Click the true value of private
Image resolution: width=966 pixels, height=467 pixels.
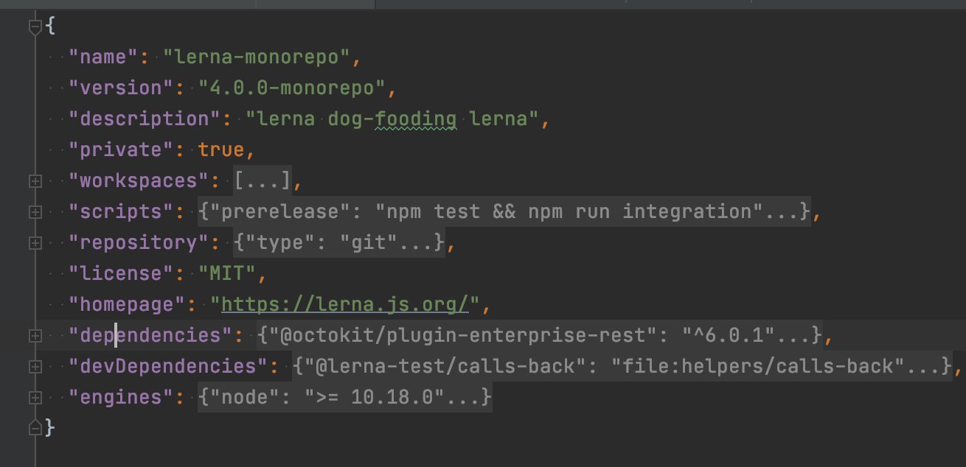[x=220, y=150]
